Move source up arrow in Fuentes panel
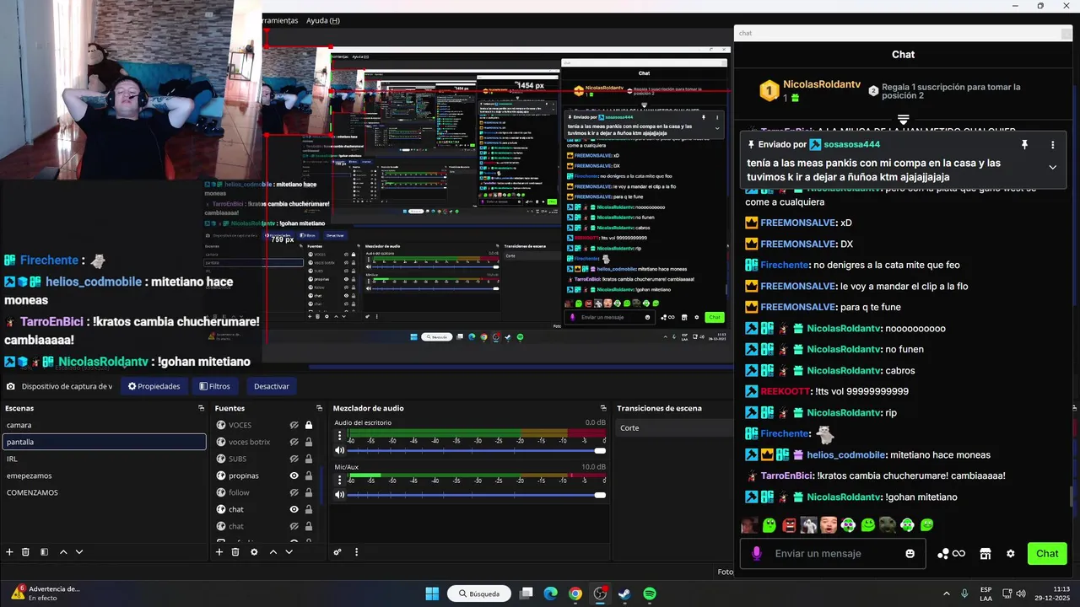Image resolution: width=1080 pixels, height=607 pixels. coord(273,551)
